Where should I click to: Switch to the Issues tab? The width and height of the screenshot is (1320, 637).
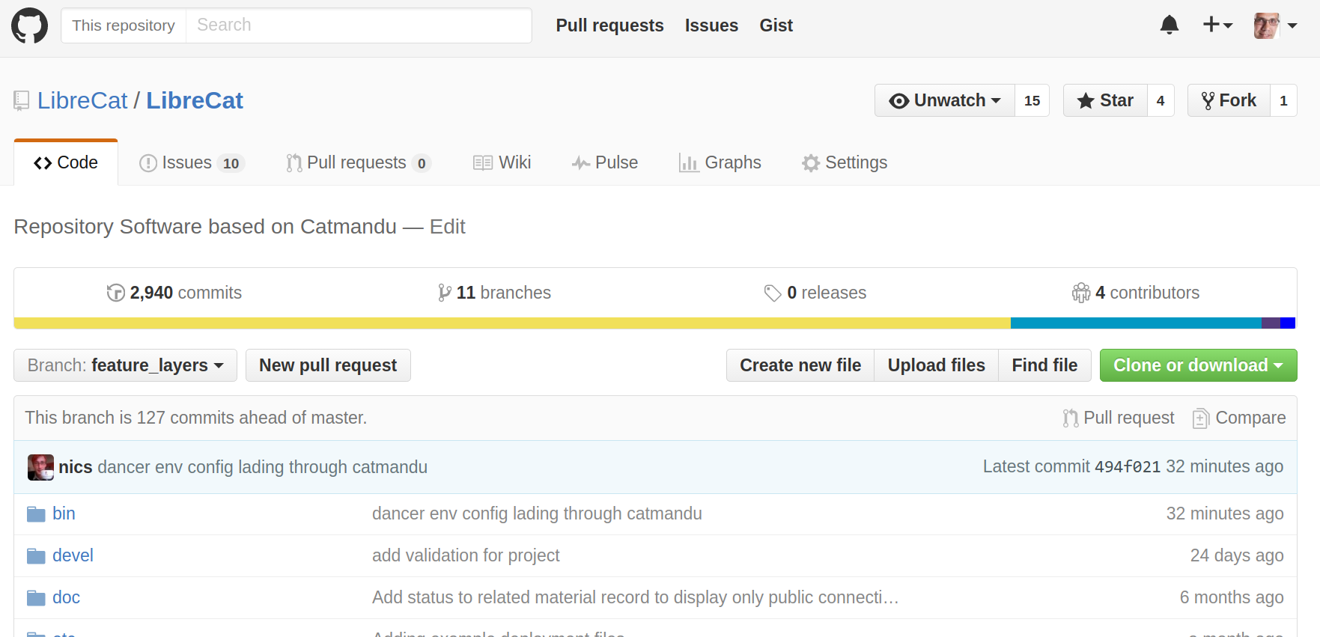(192, 162)
